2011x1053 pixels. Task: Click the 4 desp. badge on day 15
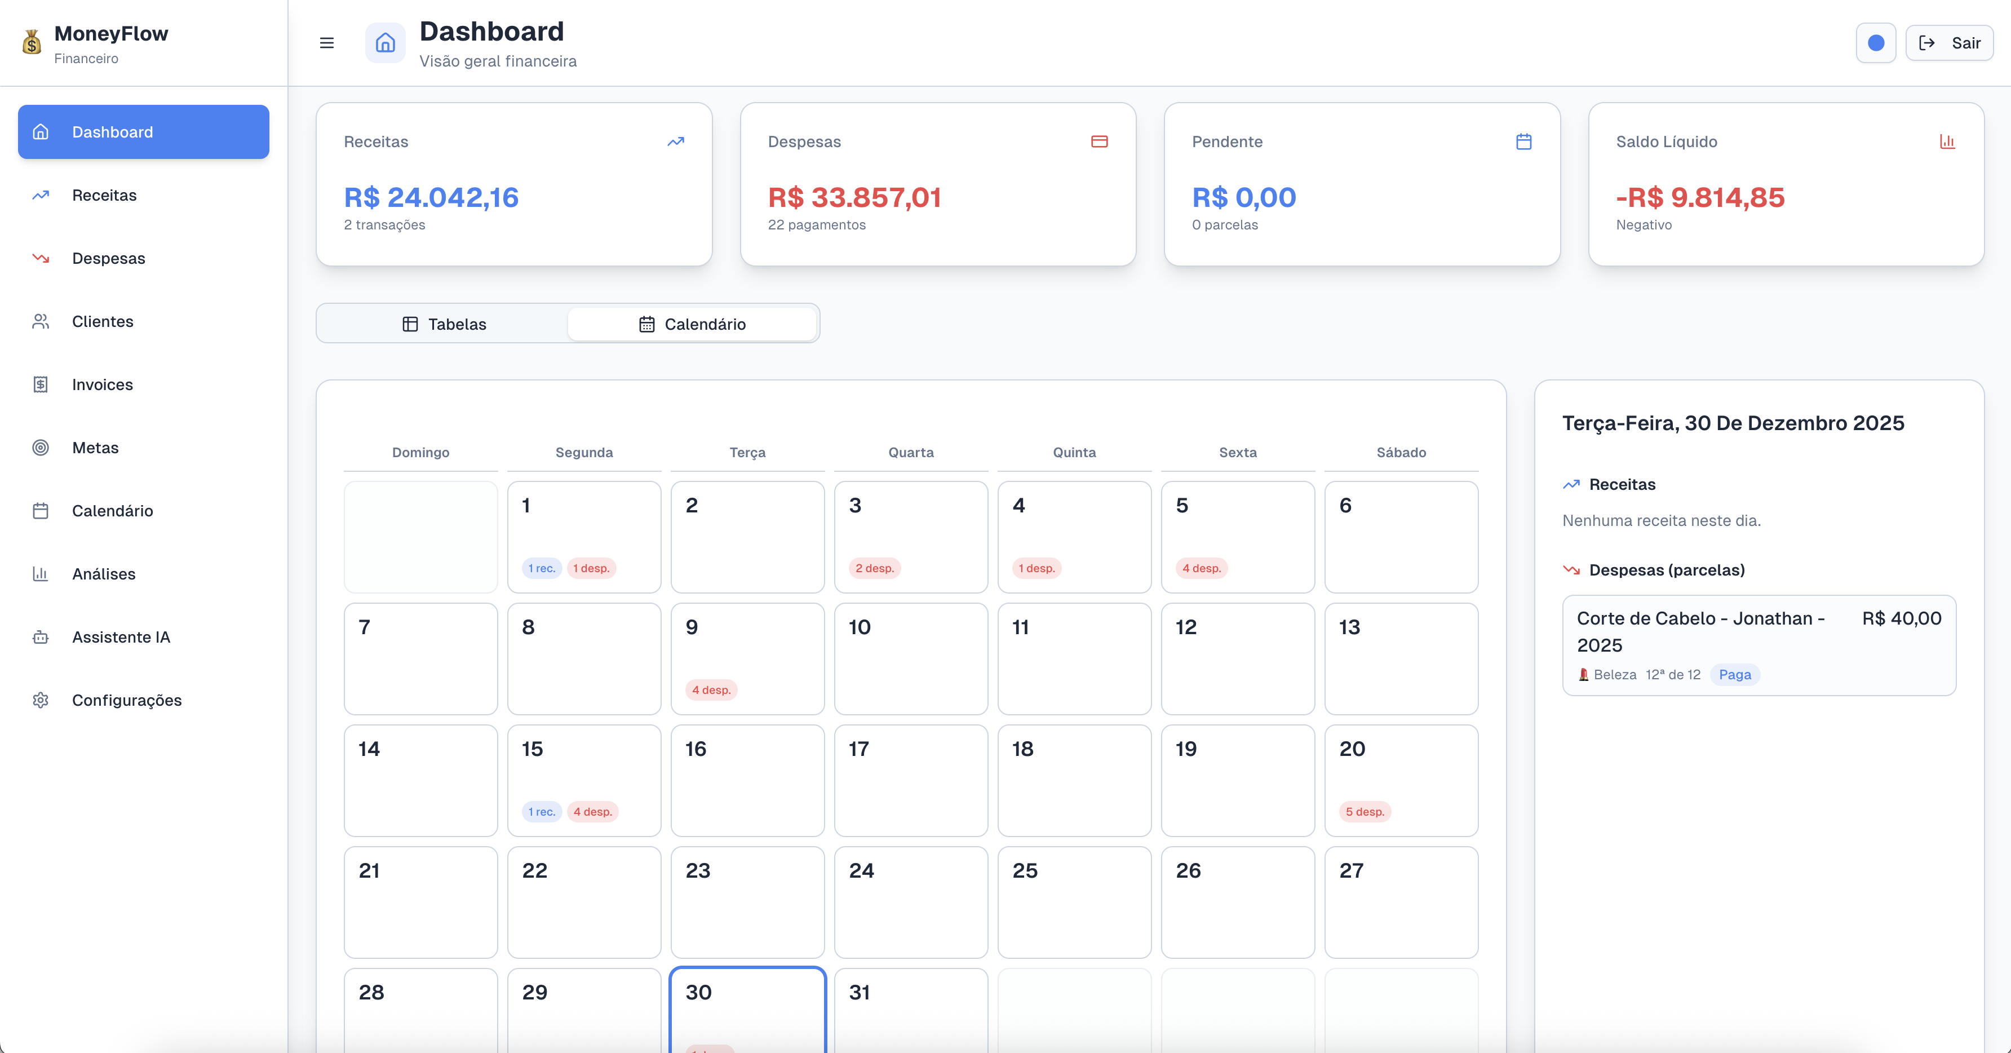click(592, 812)
